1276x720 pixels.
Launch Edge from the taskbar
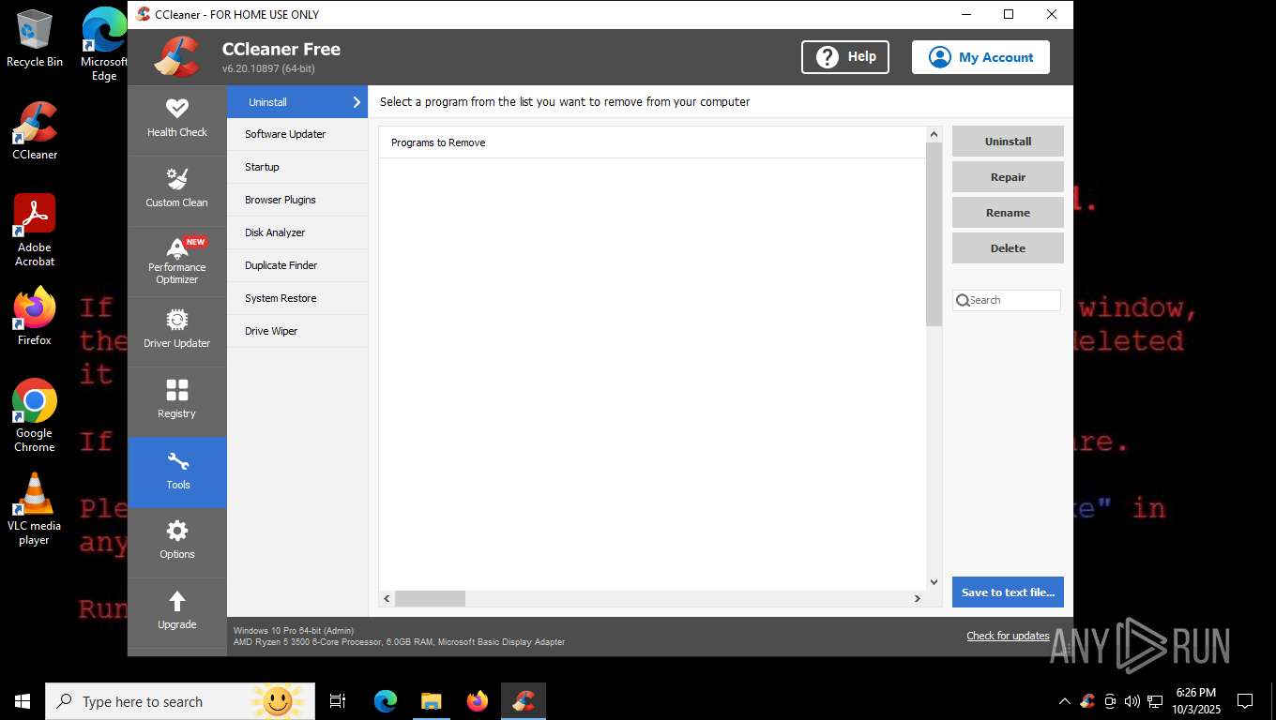click(x=385, y=701)
